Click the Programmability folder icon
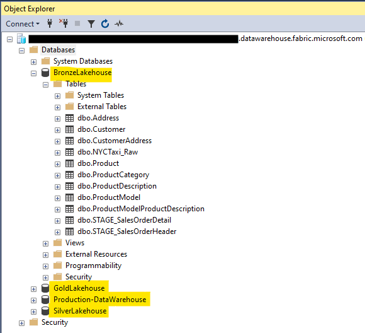The width and height of the screenshot is (365, 333). tap(57, 266)
